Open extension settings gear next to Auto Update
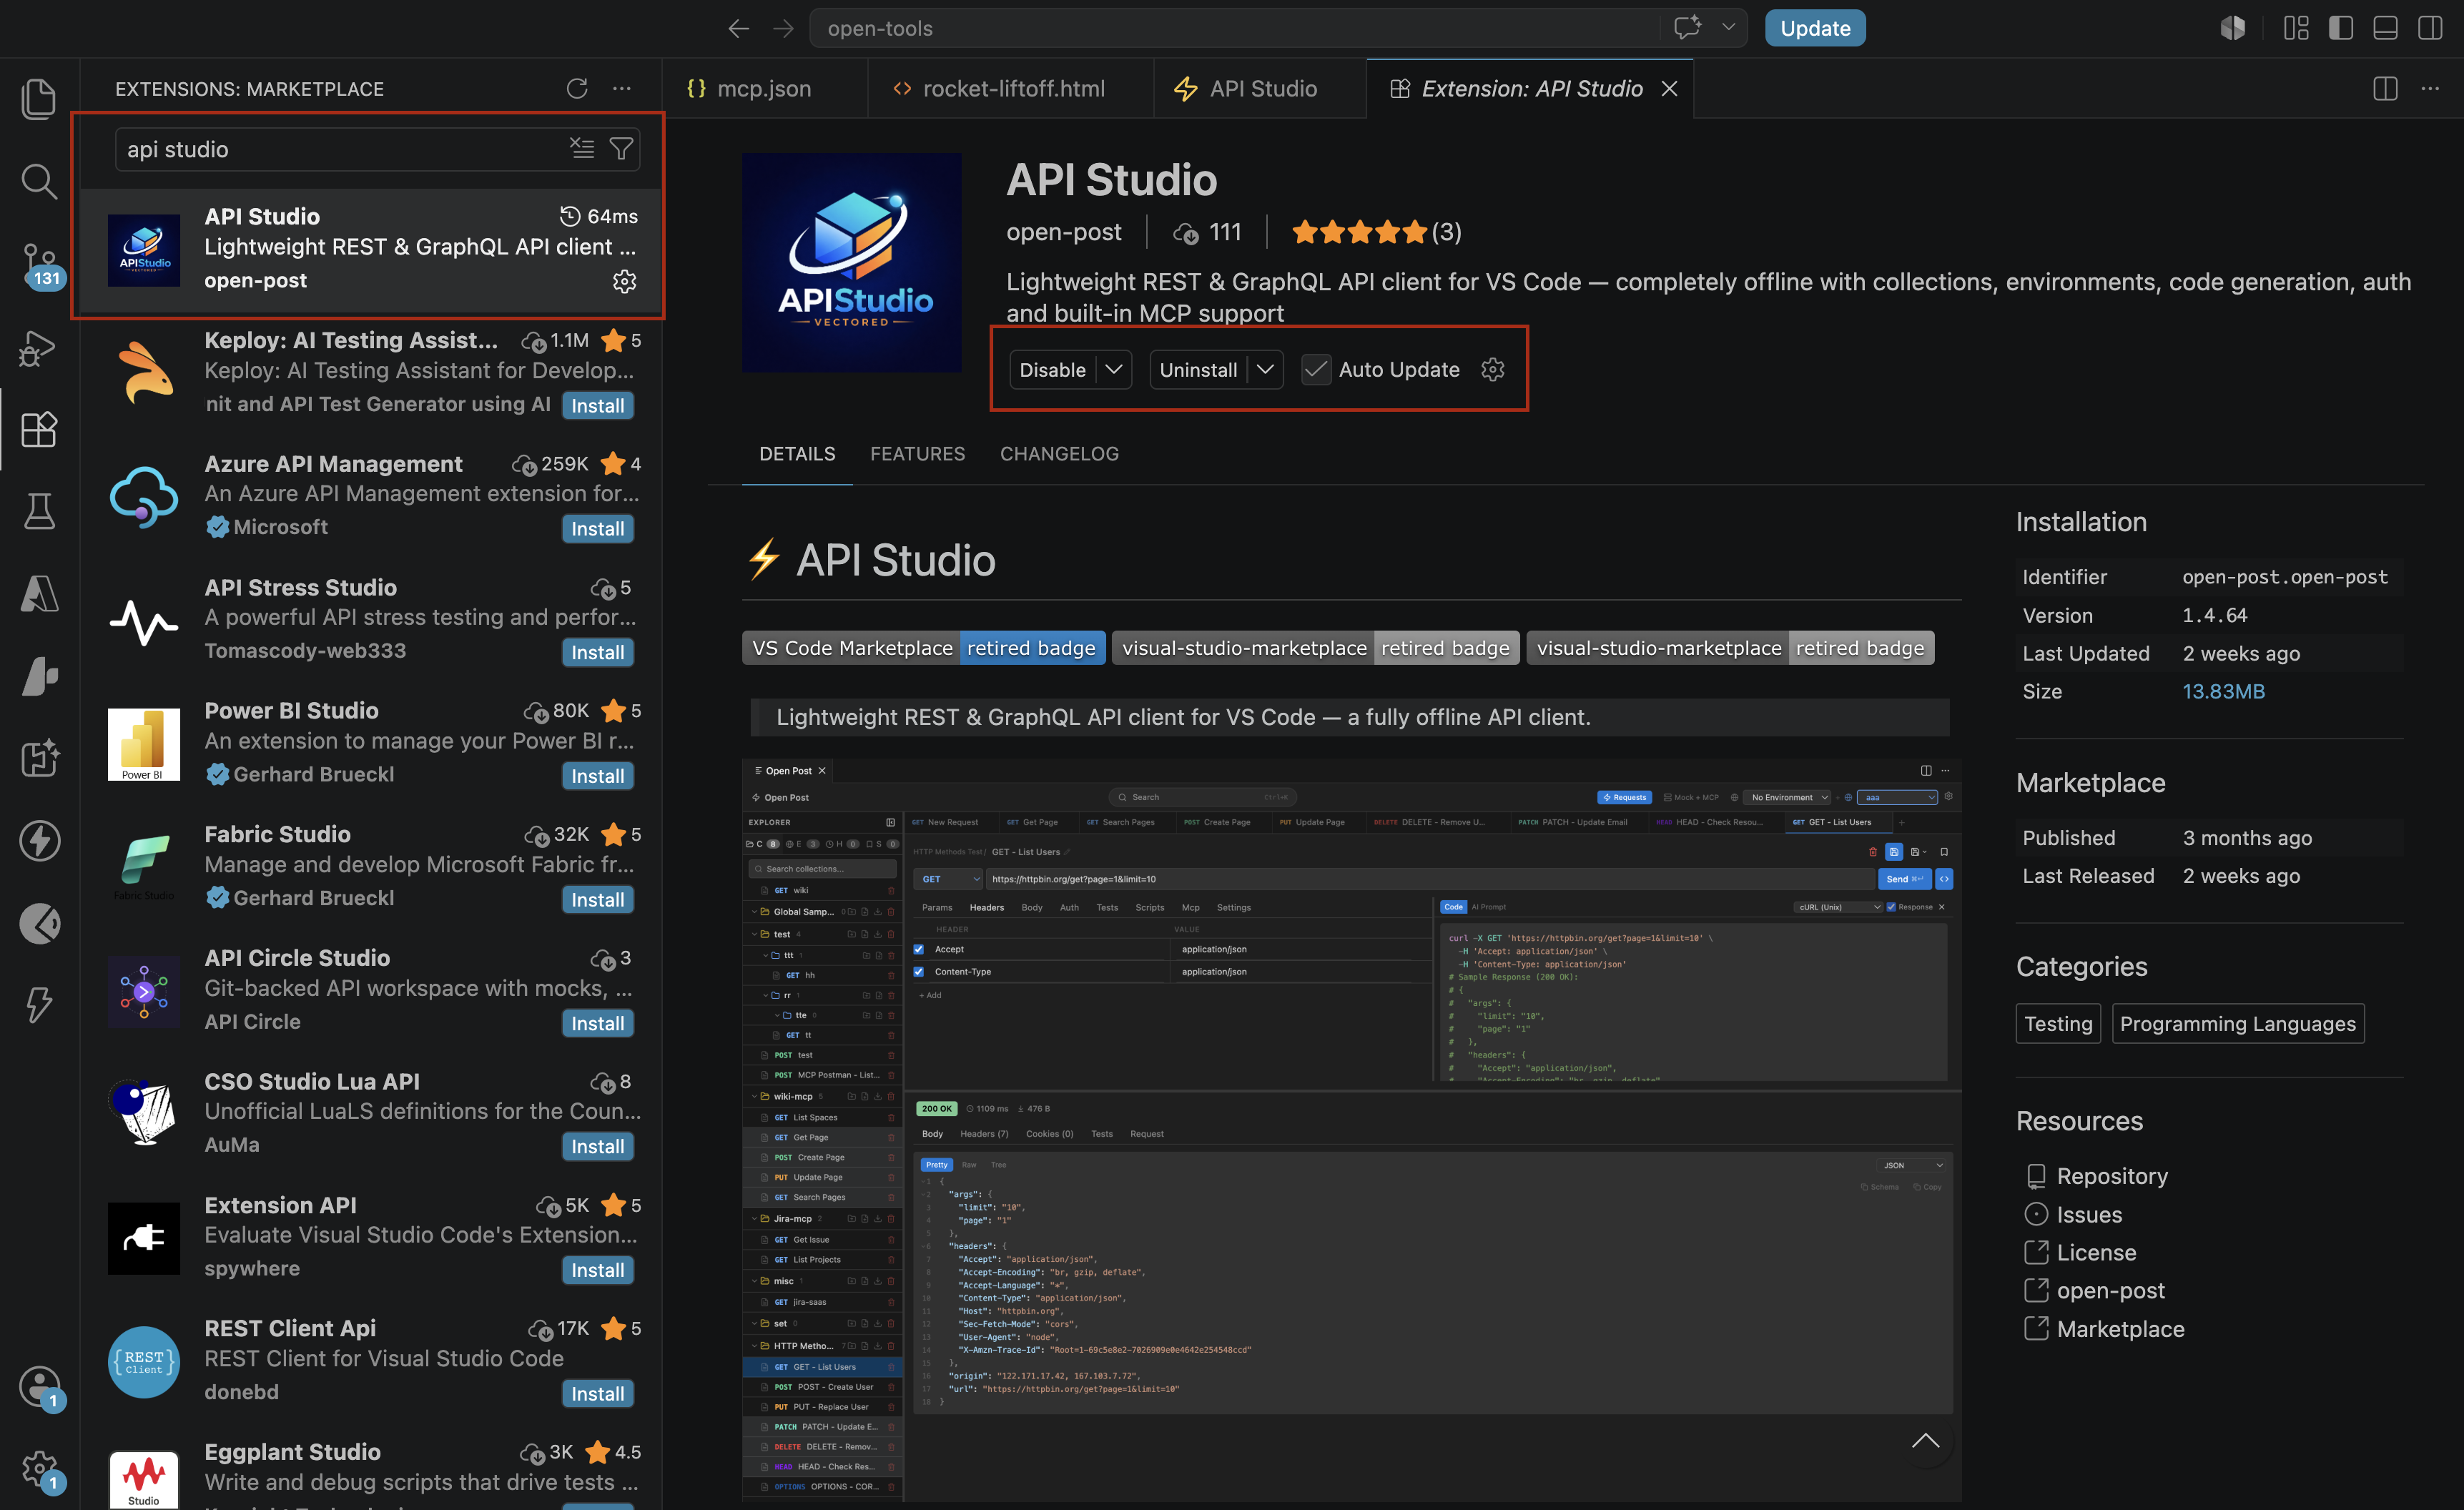2464x1510 pixels. coord(1492,369)
